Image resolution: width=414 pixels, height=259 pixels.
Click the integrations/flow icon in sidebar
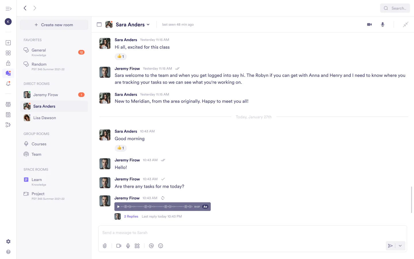(8, 125)
